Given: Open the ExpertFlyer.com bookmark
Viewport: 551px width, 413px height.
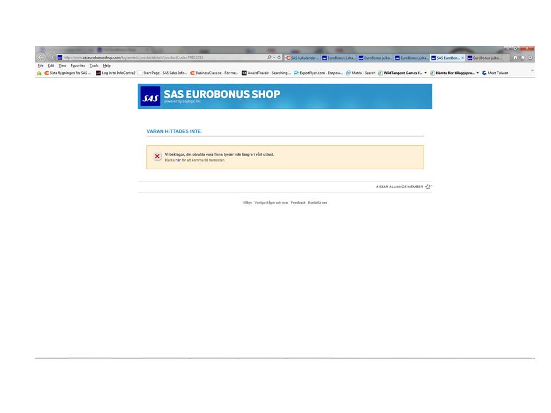Looking at the screenshot, I should 319,73.
